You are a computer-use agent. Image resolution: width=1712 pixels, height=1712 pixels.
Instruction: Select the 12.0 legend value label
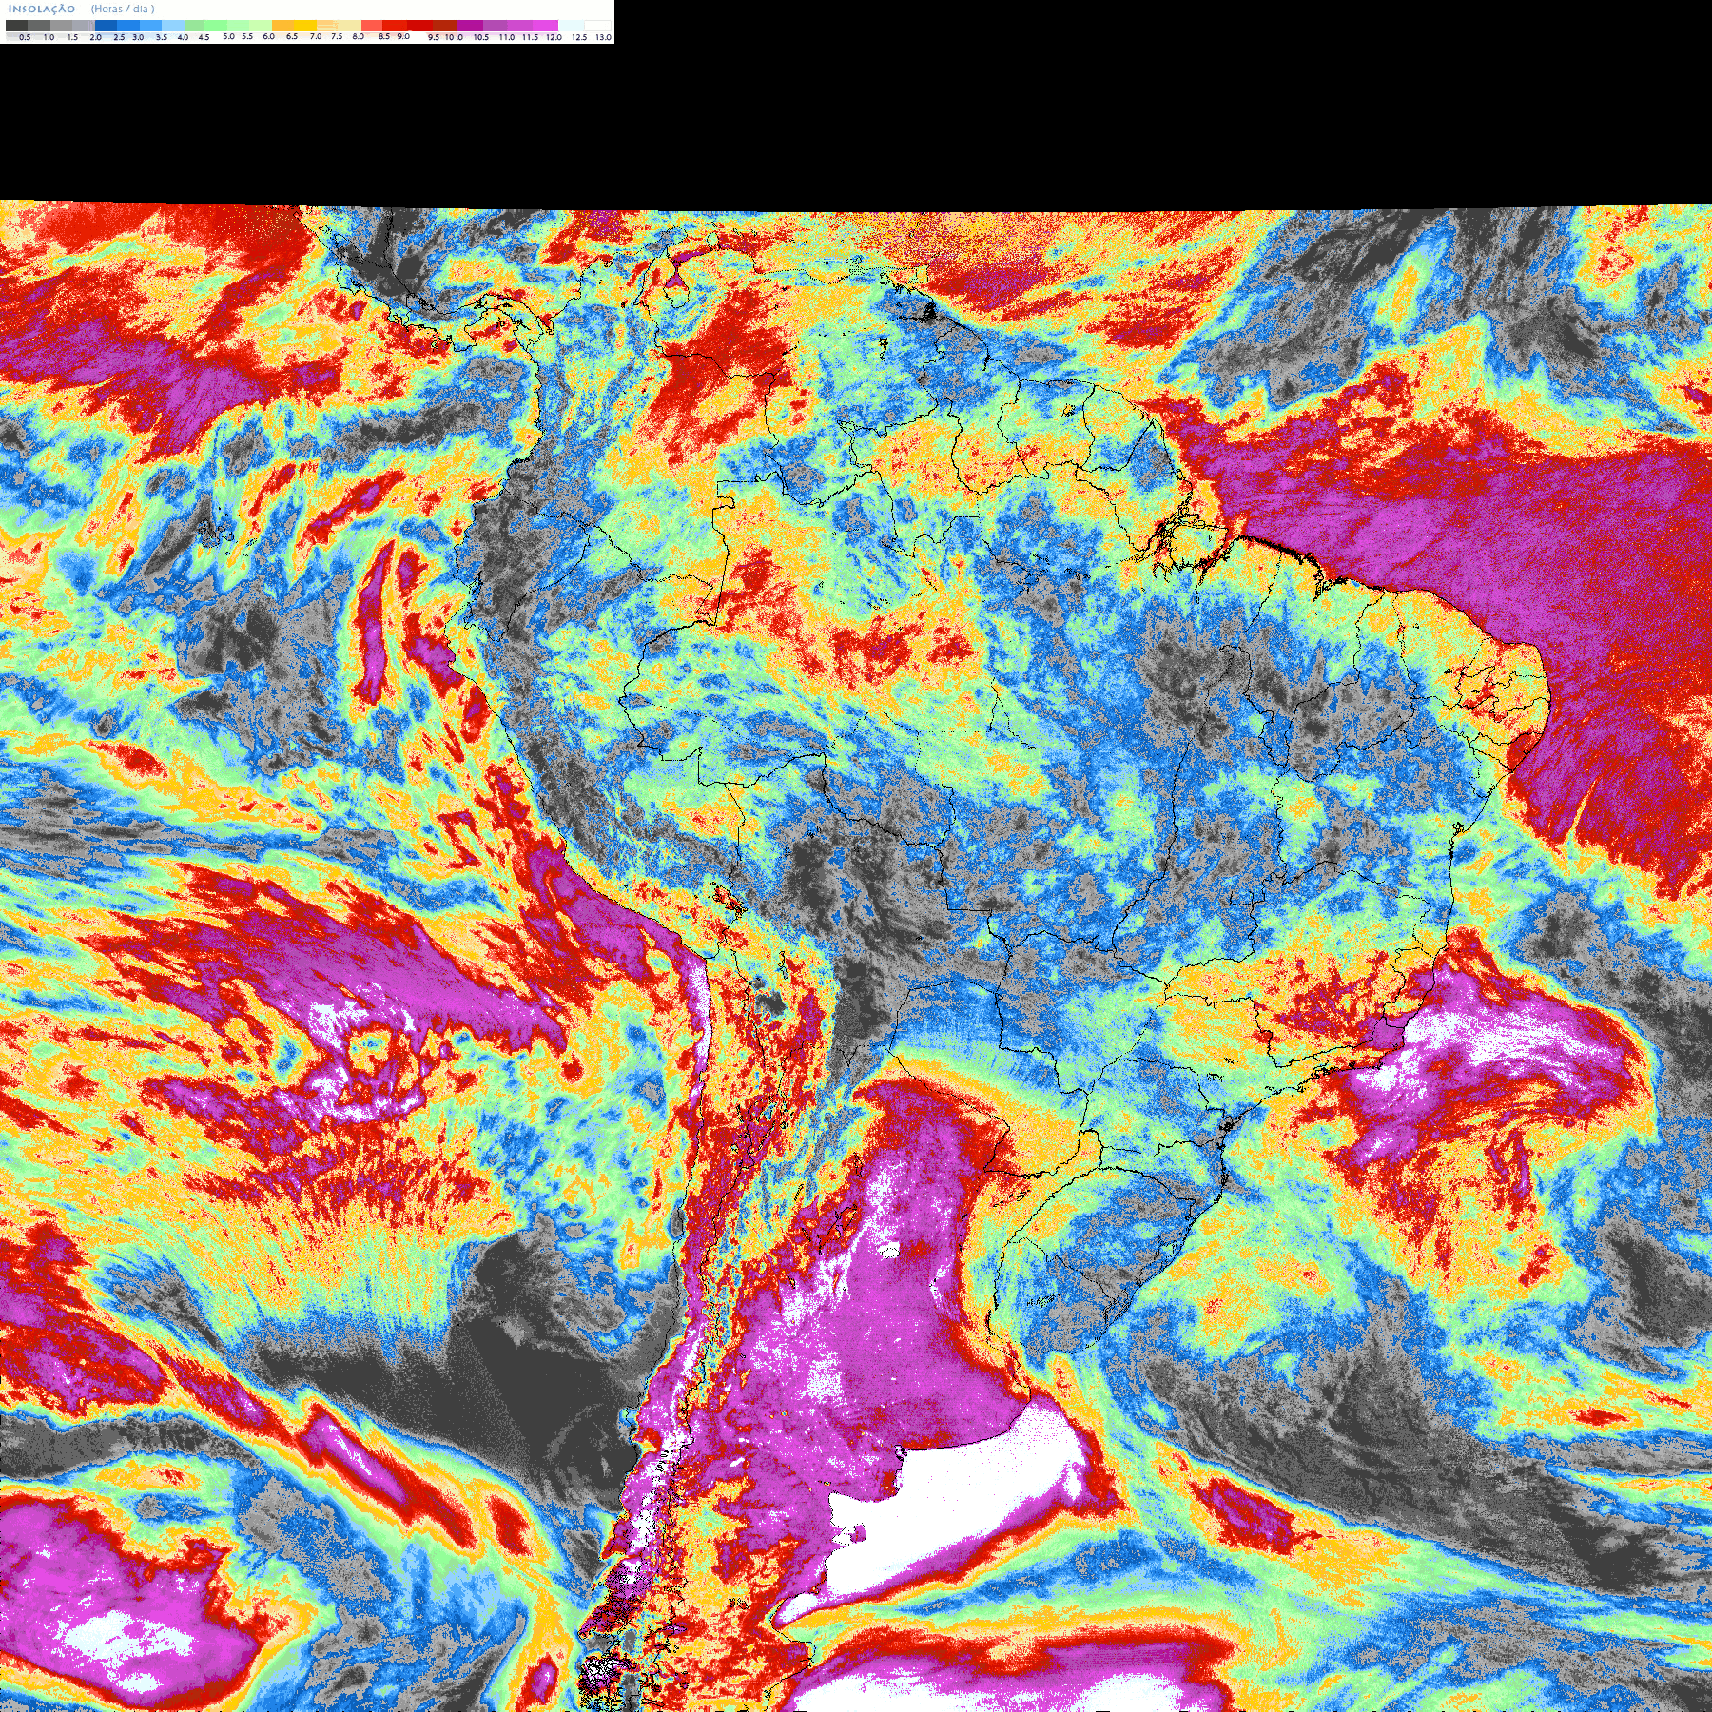click(554, 37)
